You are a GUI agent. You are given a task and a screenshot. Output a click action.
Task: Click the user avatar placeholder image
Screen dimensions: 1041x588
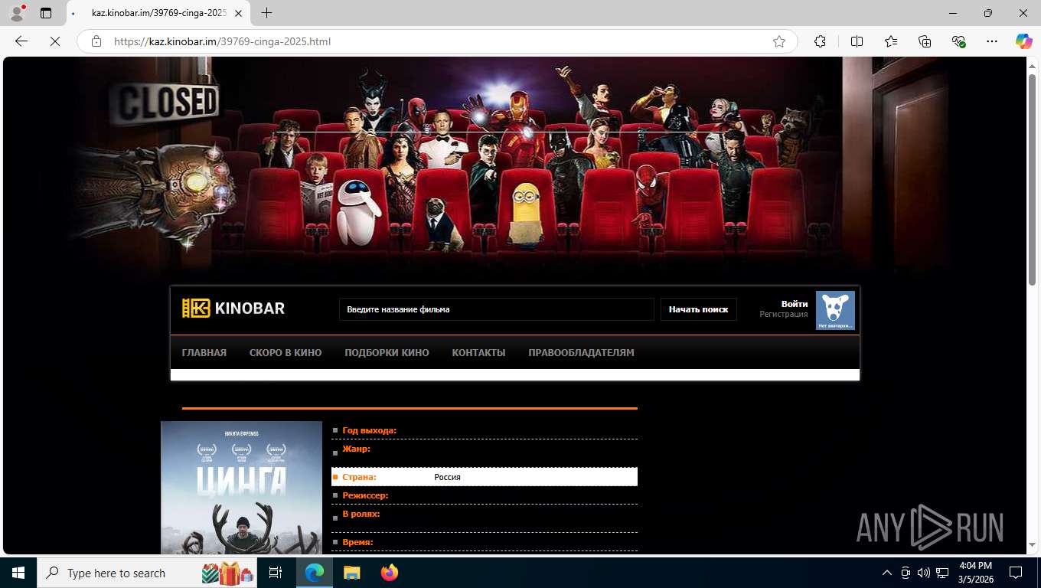click(835, 310)
